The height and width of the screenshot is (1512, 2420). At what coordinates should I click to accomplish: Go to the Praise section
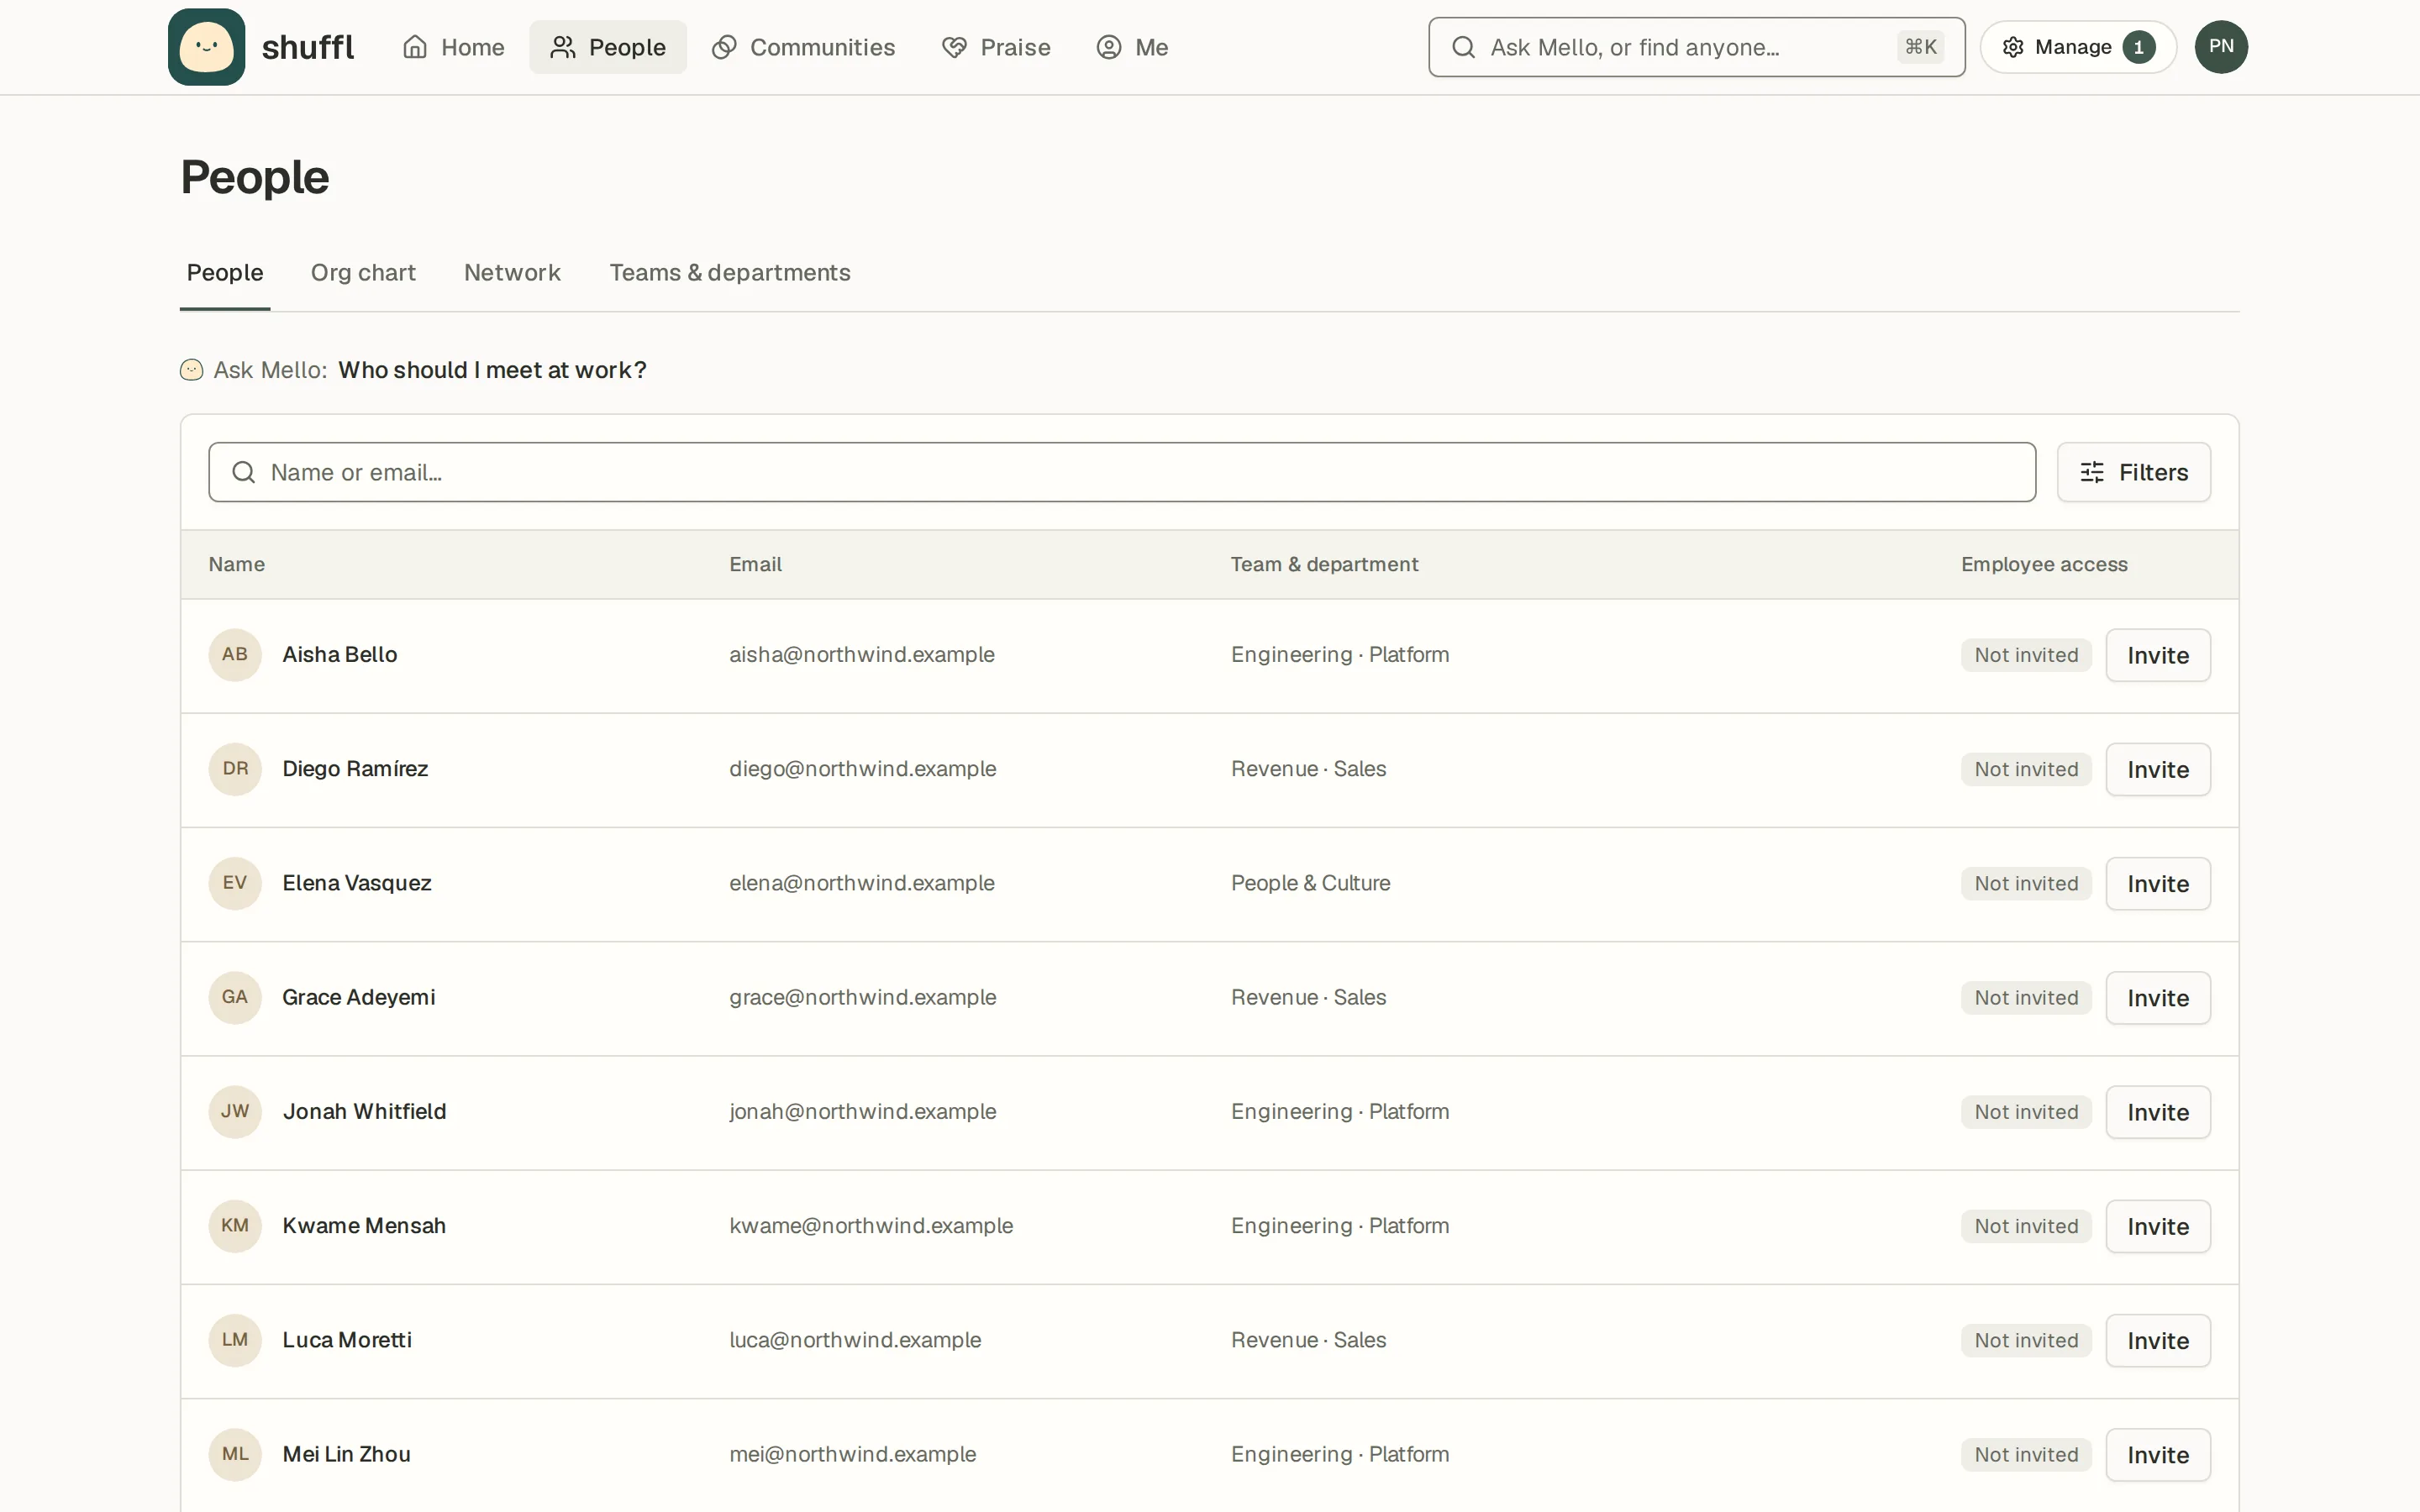point(996,47)
